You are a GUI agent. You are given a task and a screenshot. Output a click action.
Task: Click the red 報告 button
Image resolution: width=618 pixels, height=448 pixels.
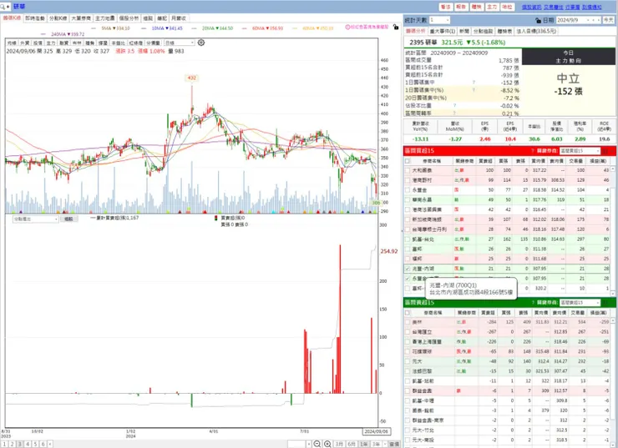pos(461,7)
